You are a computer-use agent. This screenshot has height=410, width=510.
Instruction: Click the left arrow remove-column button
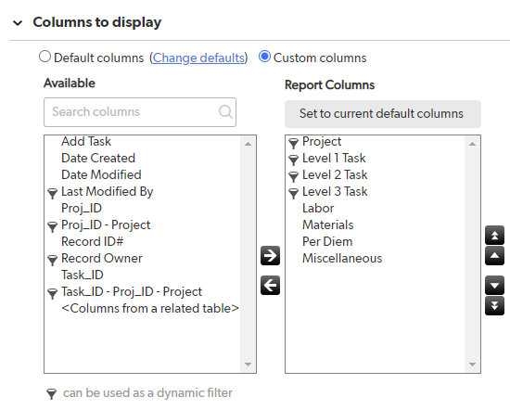click(270, 286)
